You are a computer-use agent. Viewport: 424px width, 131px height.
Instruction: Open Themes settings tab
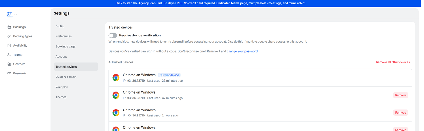click(76, 97)
